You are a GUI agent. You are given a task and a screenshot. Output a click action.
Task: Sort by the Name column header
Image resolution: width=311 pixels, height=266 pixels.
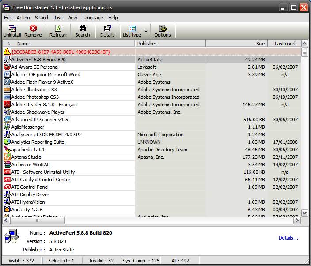click(x=69, y=44)
